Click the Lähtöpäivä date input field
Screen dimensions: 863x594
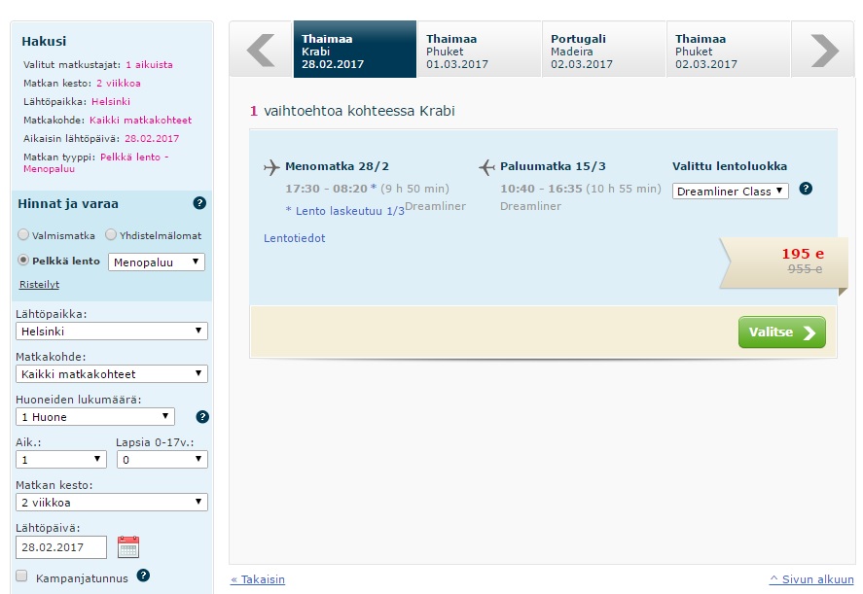coord(61,547)
